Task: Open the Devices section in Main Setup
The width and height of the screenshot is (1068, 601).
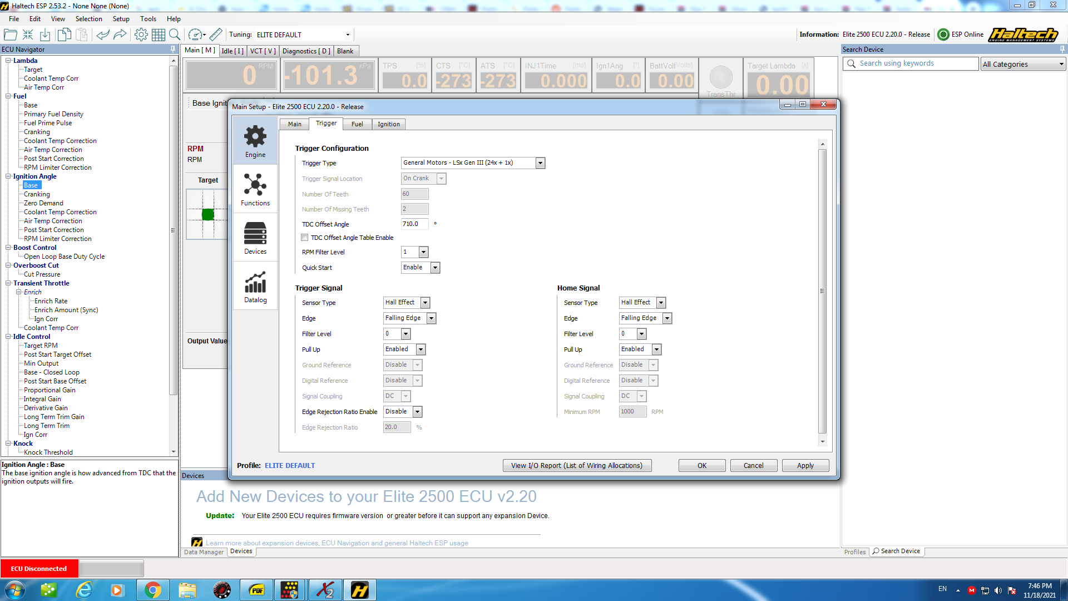Action: coord(255,238)
